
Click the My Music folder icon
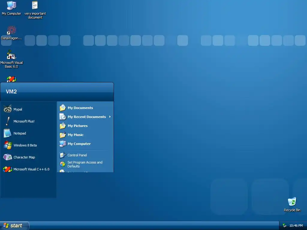pyautogui.click(x=63, y=135)
